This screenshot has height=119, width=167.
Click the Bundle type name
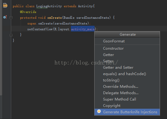(x=69, y=18)
